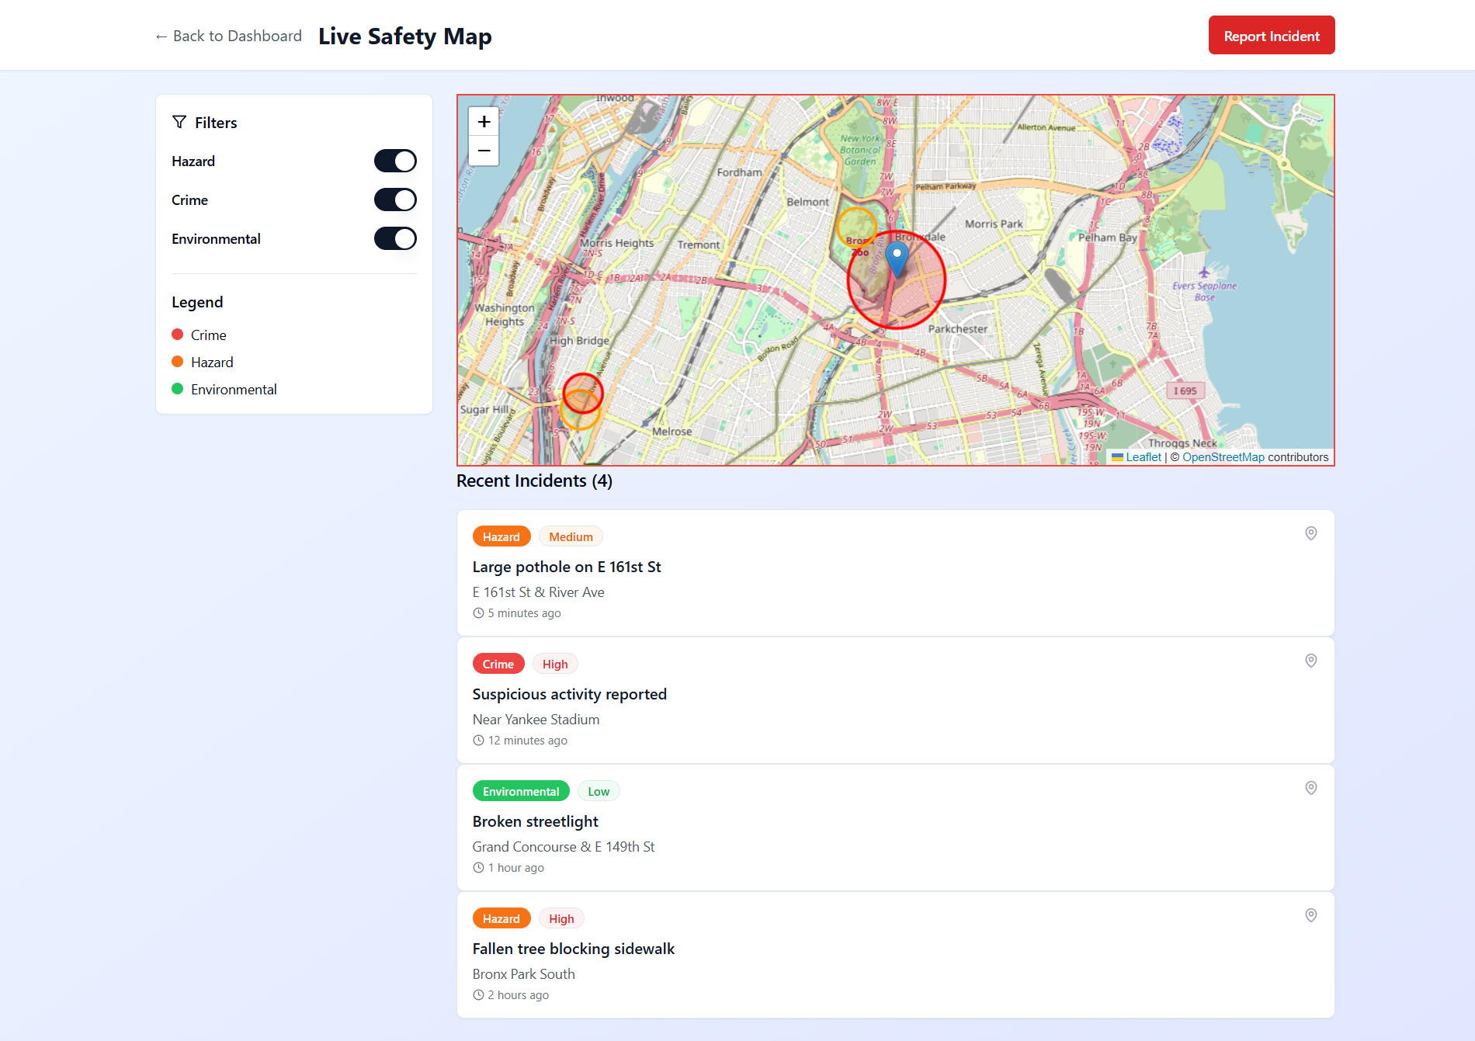The width and height of the screenshot is (1475, 1041).
Task: Click location pin on pothole incident card
Action: click(x=1310, y=533)
